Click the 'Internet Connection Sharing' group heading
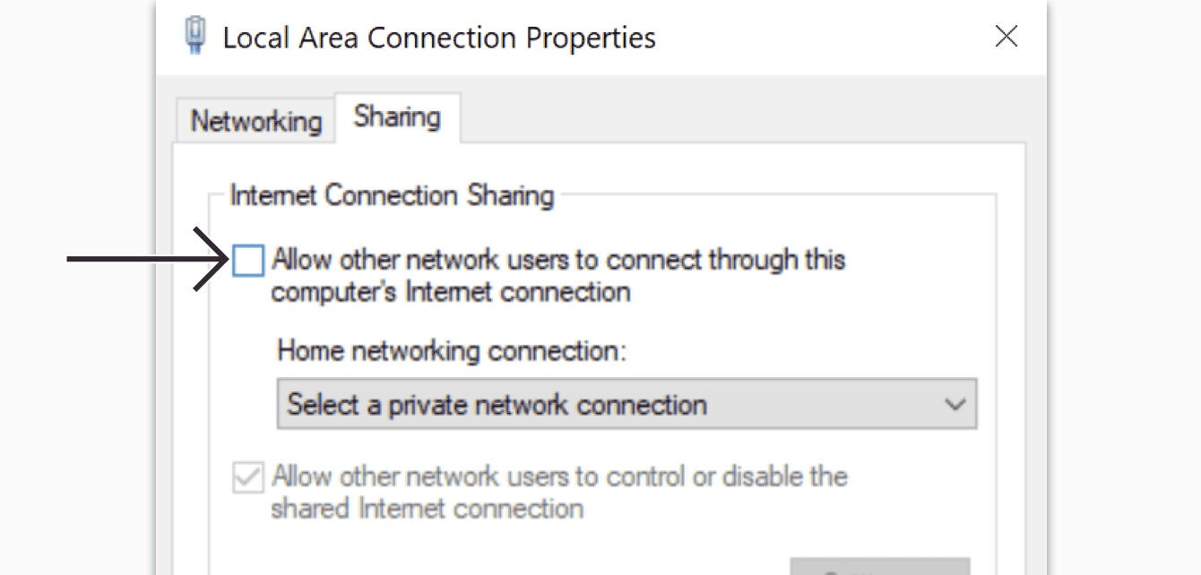 pos(392,195)
